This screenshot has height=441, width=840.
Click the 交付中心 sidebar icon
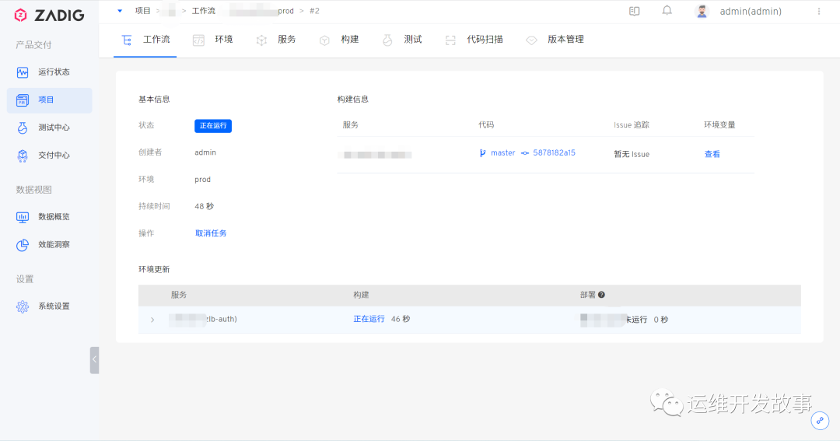pyautogui.click(x=23, y=156)
